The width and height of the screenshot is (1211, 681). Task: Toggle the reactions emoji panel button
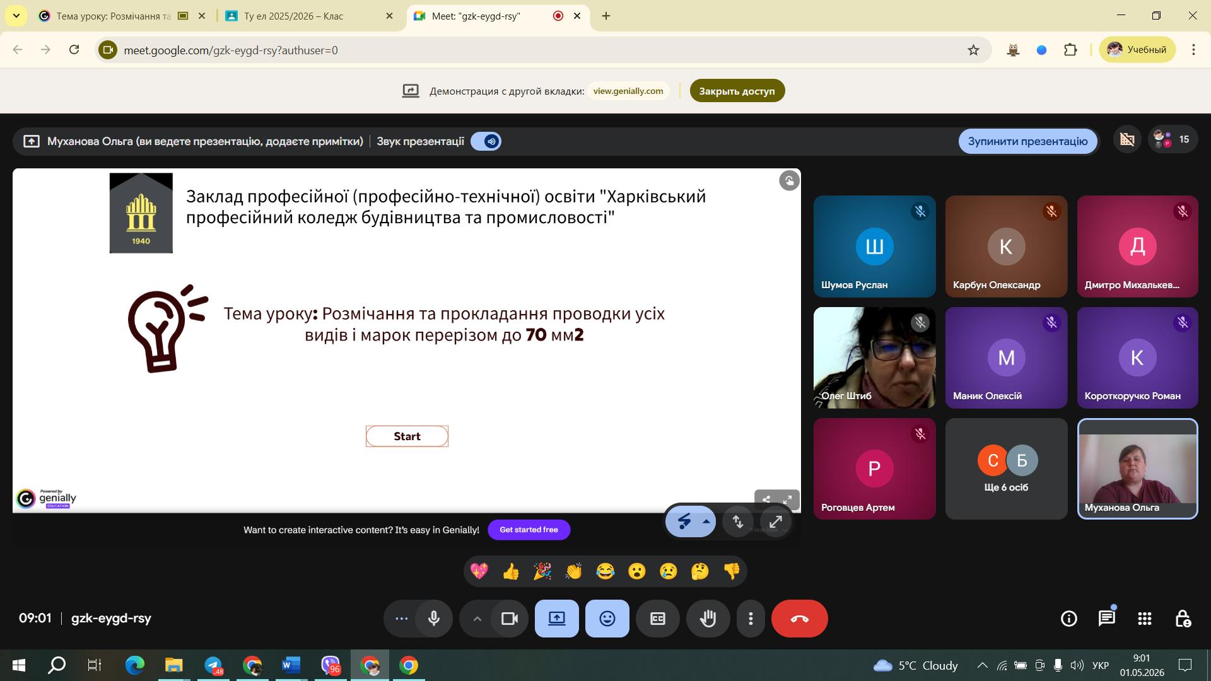(x=607, y=619)
